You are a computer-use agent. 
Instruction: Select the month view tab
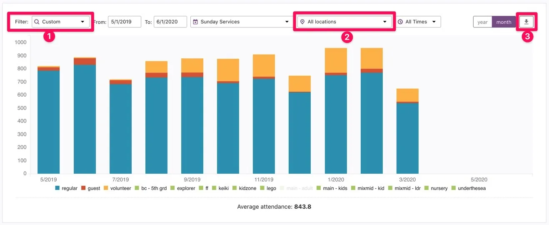click(x=504, y=22)
